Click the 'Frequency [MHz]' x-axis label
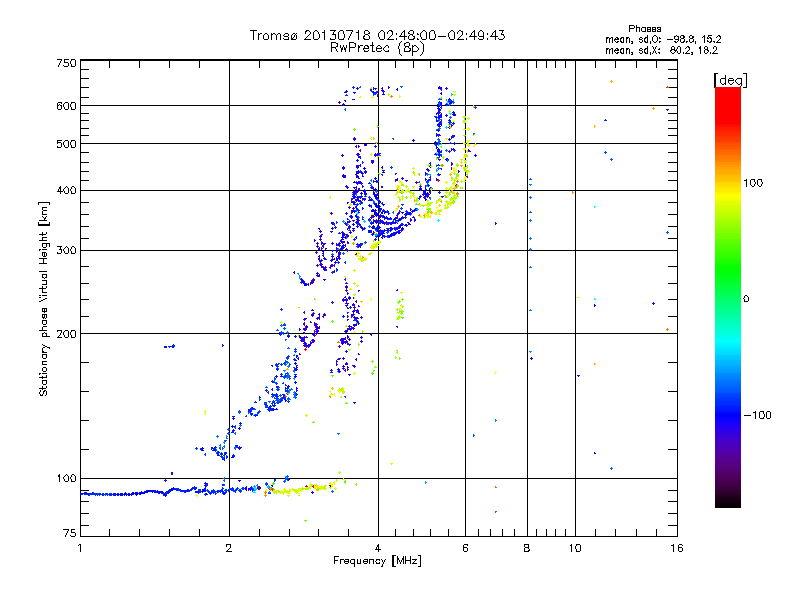This screenshot has width=796, height=597. point(377,561)
